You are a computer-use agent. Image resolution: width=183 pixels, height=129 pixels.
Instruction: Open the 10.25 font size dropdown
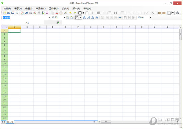click(64, 18)
